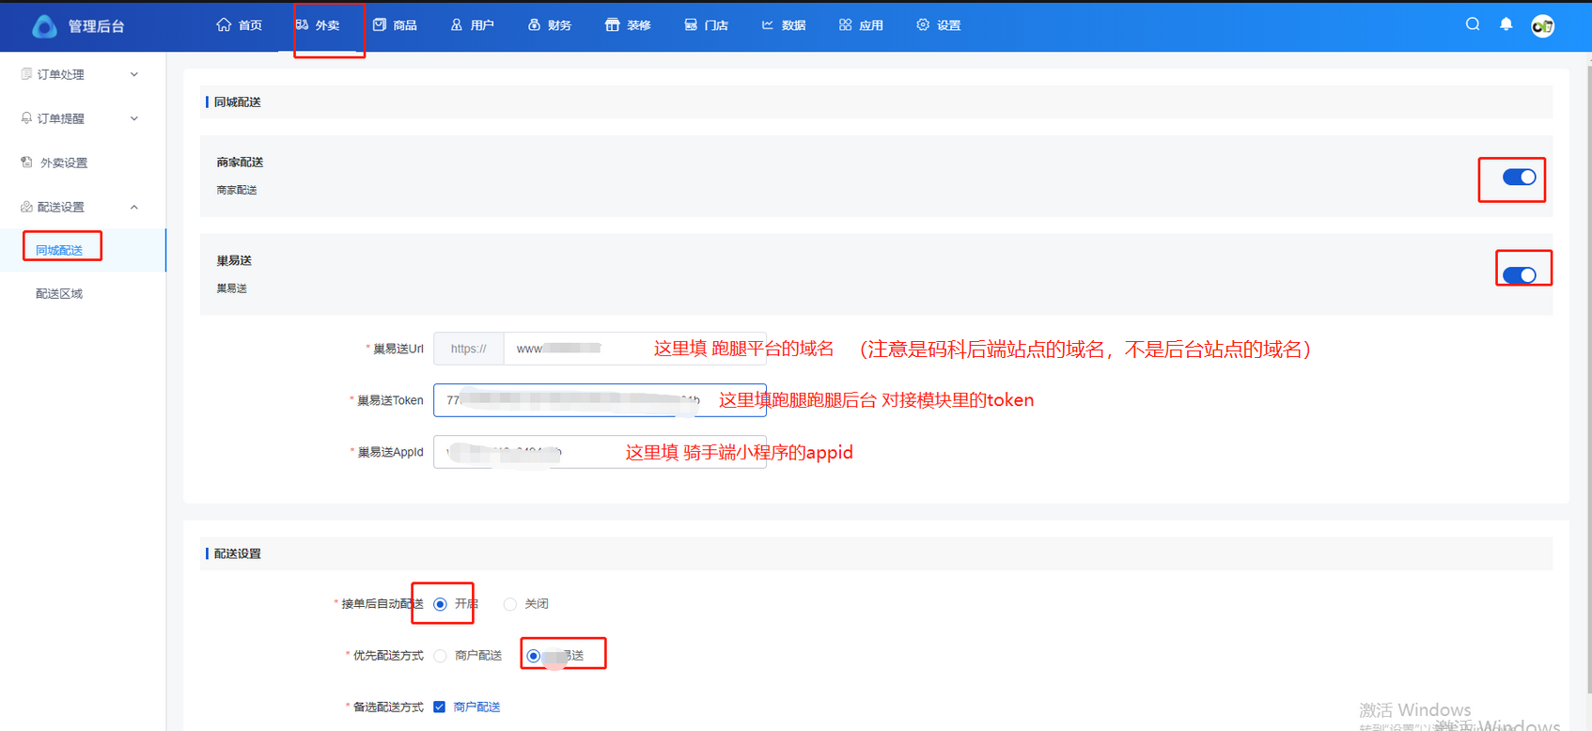Click the 巢易送AppId input field
Image resolution: width=1592 pixels, height=731 pixels.
point(600,452)
